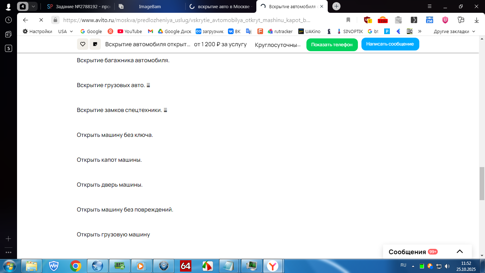485x273 pixels.
Task: Show hidden system tray icons arrow
Action: click(x=413, y=266)
